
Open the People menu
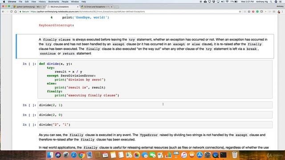coord(65,2)
